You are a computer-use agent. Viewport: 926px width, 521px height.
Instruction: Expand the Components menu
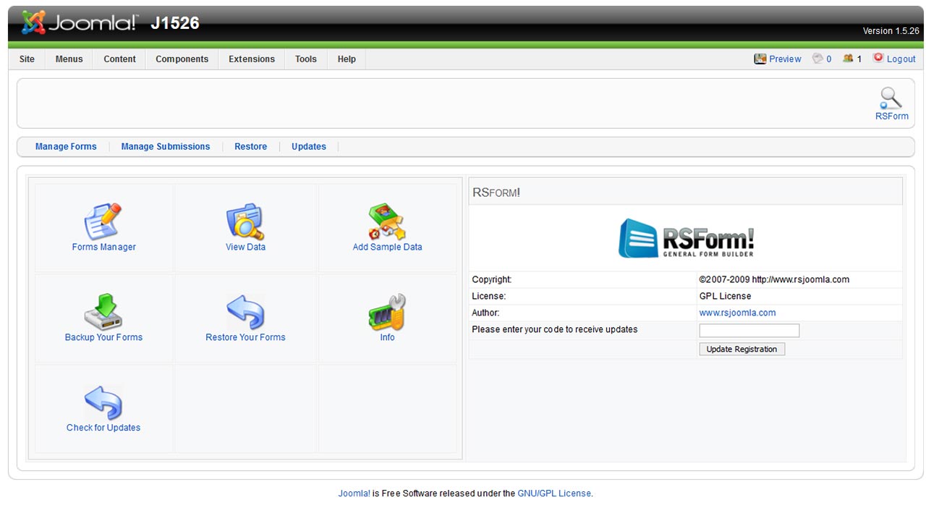182,59
